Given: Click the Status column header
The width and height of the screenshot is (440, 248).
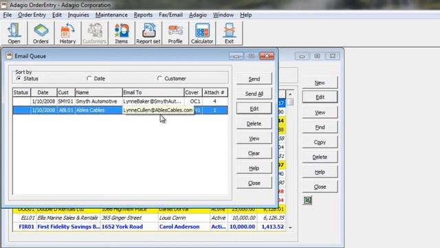Looking at the screenshot, I should pyautogui.click(x=21, y=92).
